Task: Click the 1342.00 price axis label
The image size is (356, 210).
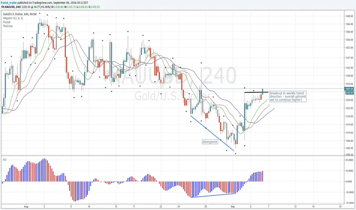Action: point(350,68)
